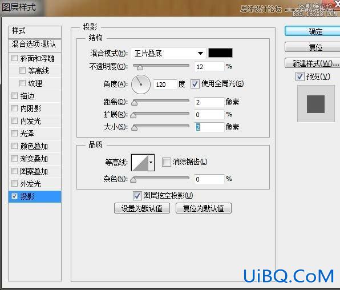Viewport: 340px width, 290px height.
Task: Click the 复位 button
Action: point(313,47)
